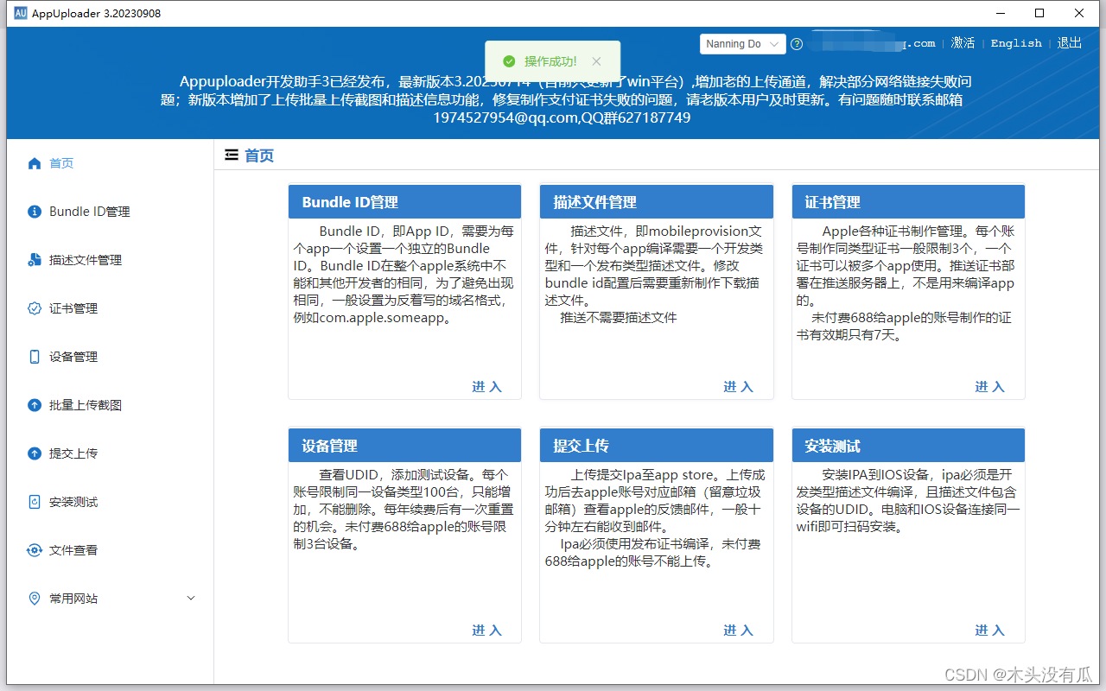Click the hamburger menu beside 首页 header

(x=232, y=155)
